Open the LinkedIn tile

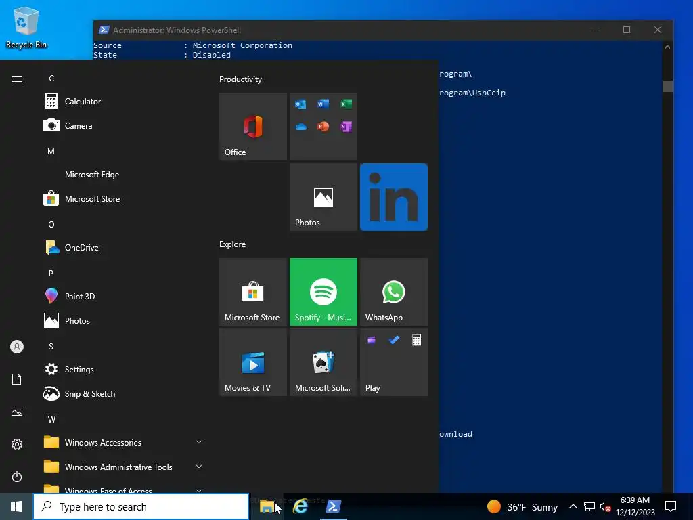(394, 197)
